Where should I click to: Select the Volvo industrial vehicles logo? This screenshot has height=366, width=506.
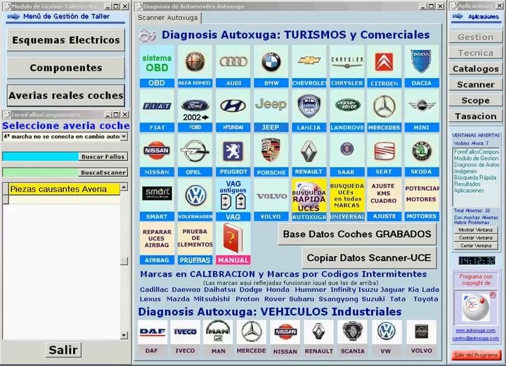(421, 332)
